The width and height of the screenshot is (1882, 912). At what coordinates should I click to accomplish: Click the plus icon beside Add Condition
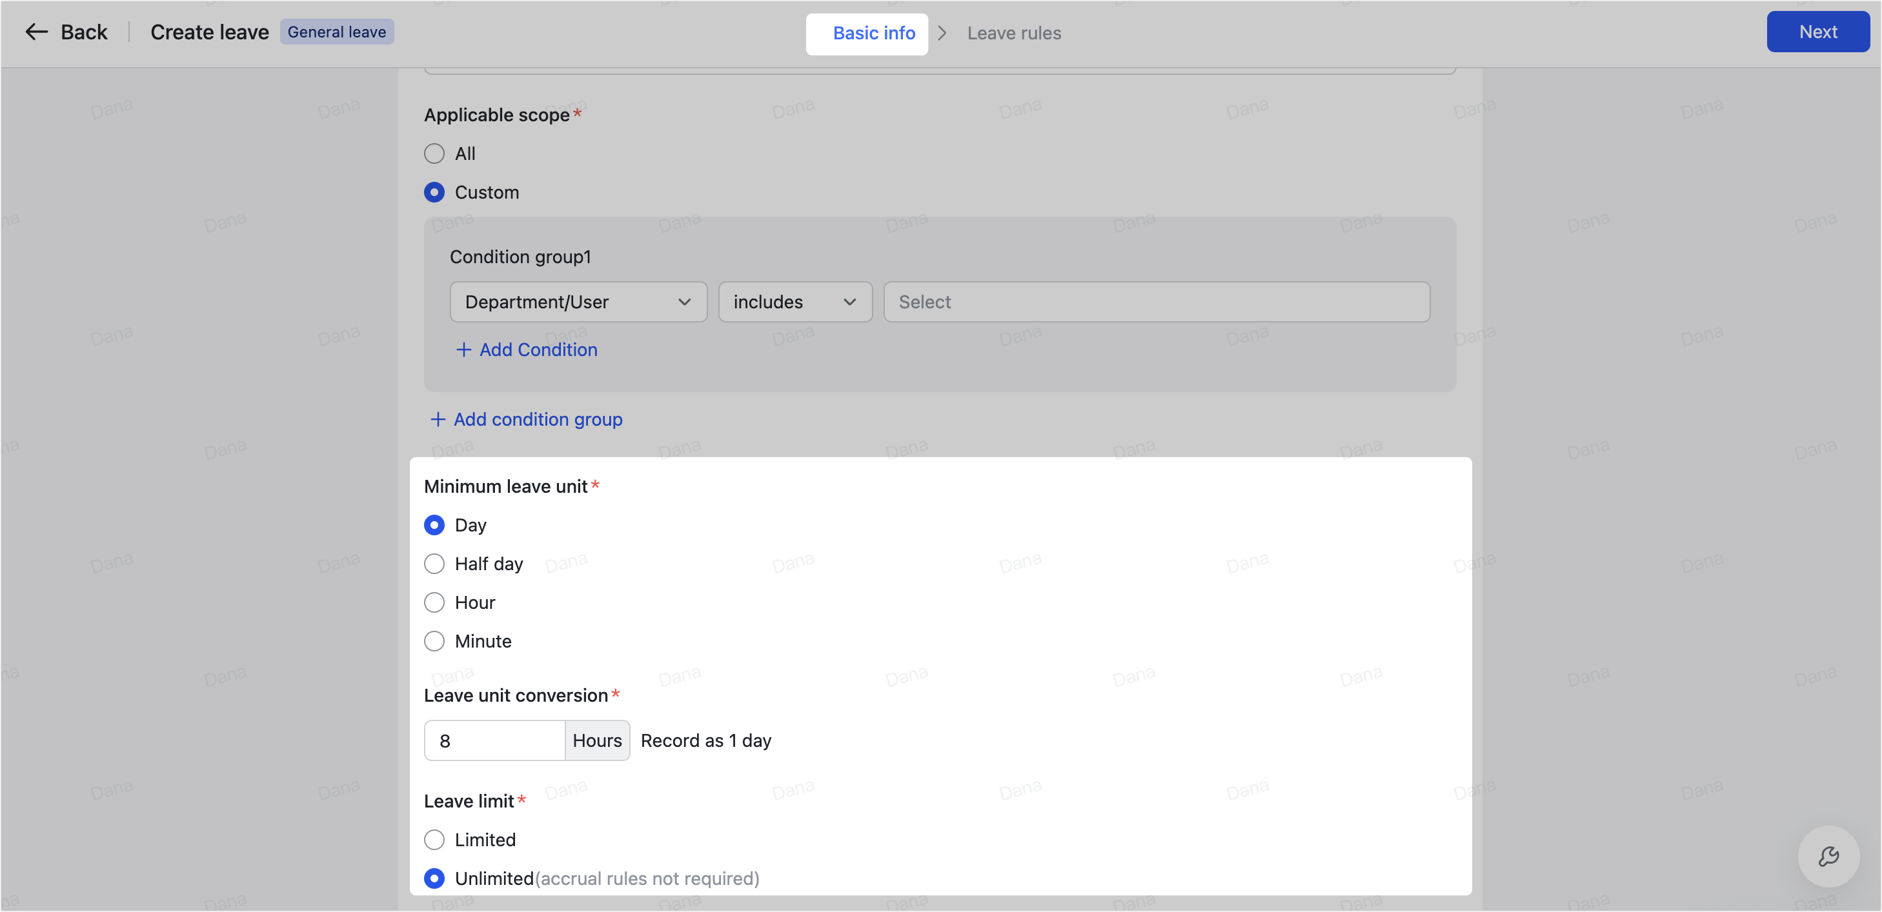[x=464, y=350]
